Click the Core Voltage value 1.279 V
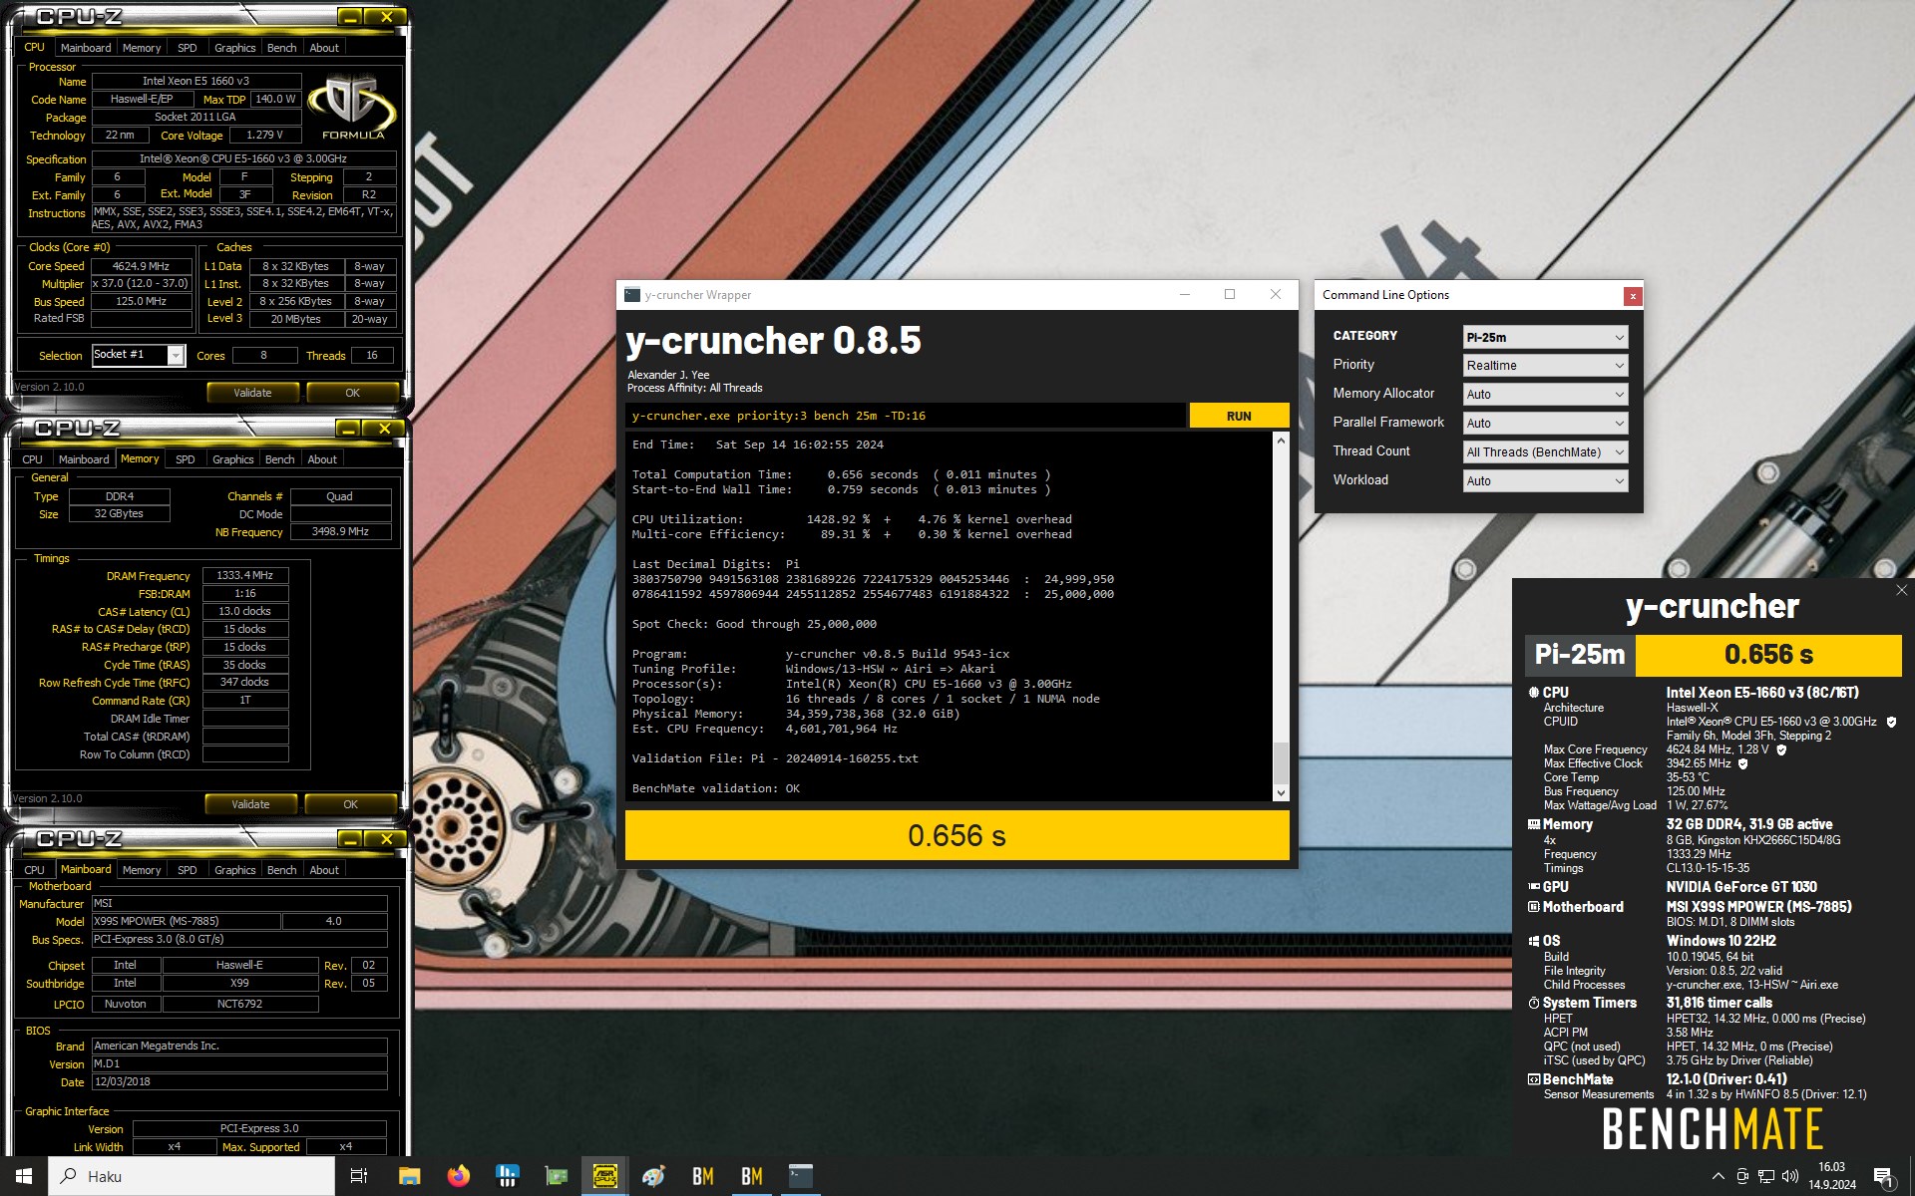Screen dimensions: 1915x1196 pyautogui.click(x=264, y=135)
